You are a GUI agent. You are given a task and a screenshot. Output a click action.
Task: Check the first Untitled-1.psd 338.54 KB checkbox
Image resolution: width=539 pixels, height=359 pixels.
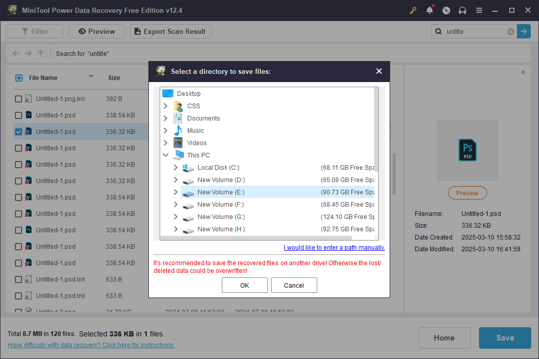[x=18, y=115]
